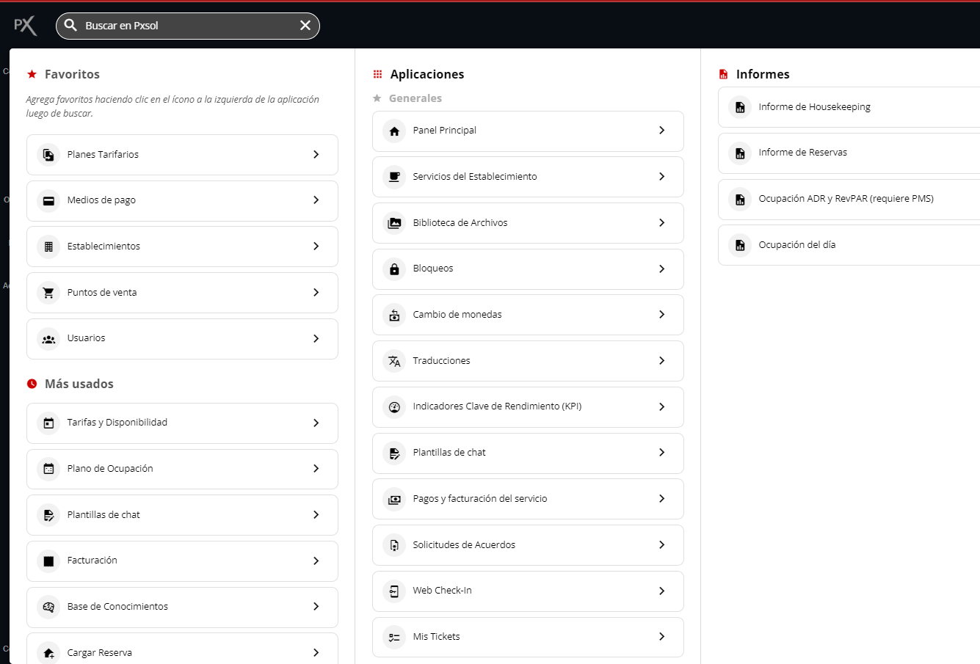Click the Planes Tarifarios icon
The height and width of the screenshot is (664, 980).
[48, 155]
